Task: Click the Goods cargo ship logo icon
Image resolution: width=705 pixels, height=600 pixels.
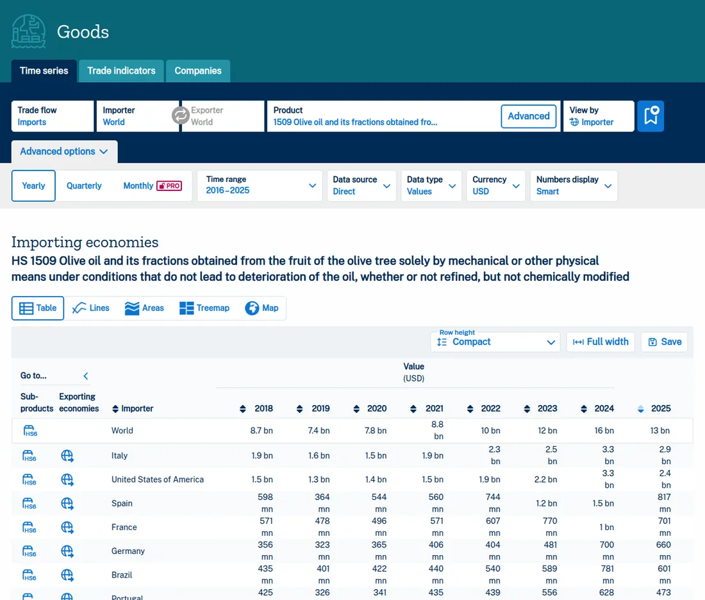Action: click(x=28, y=31)
